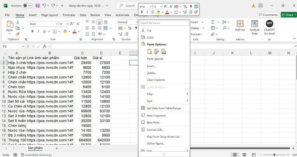This screenshot has height=157, width=297.
Task: Click Increase Font Size in mini toolbar
Action: point(166,7)
